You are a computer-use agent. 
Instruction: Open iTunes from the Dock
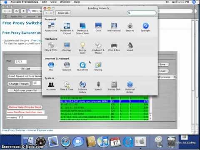click(103, 142)
